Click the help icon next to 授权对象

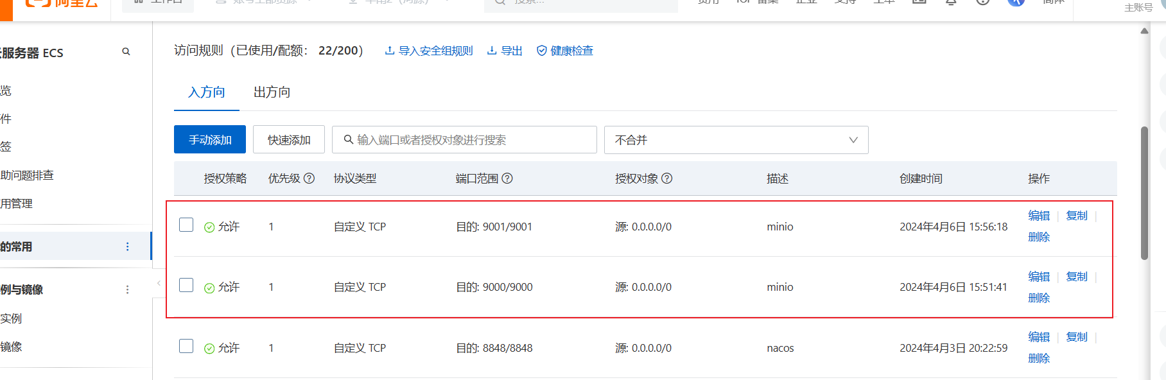[667, 178]
